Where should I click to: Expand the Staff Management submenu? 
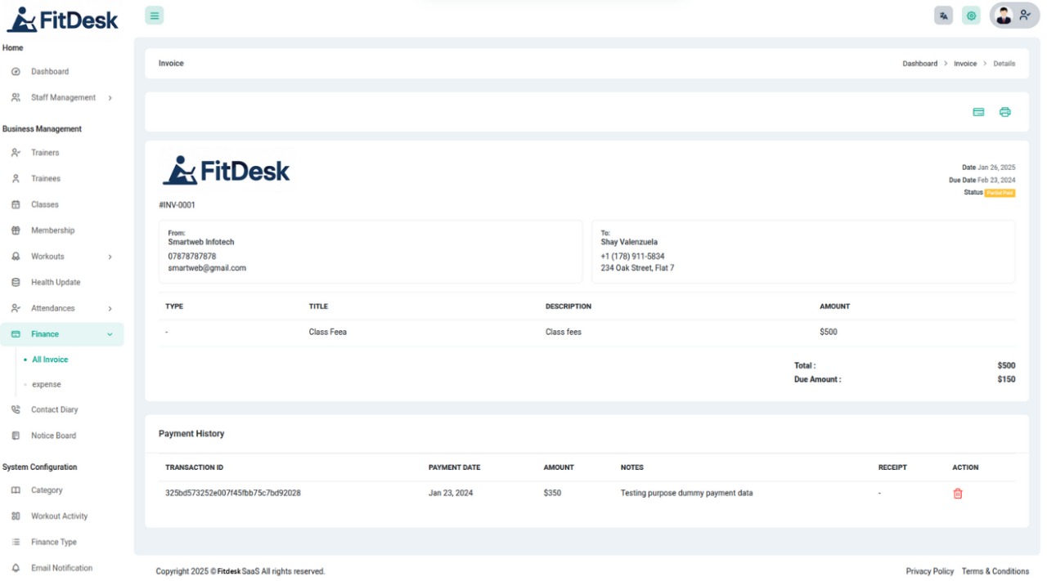(62, 98)
